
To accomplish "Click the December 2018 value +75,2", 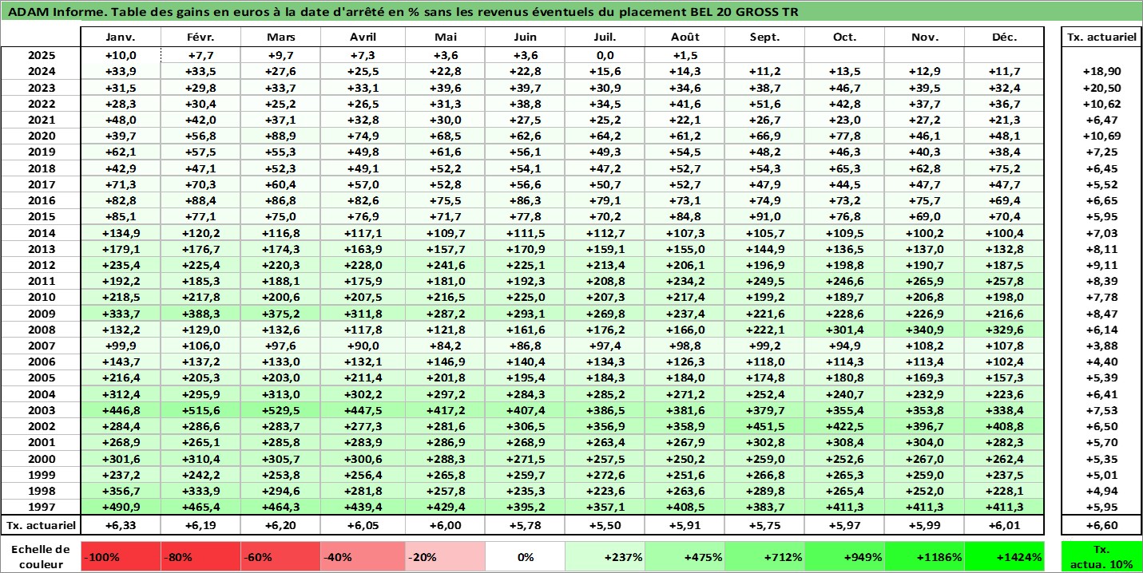I will point(1004,168).
